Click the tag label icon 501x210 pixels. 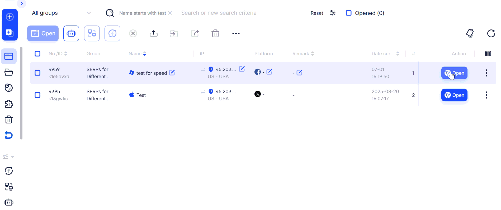pyautogui.click(x=470, y=33)
